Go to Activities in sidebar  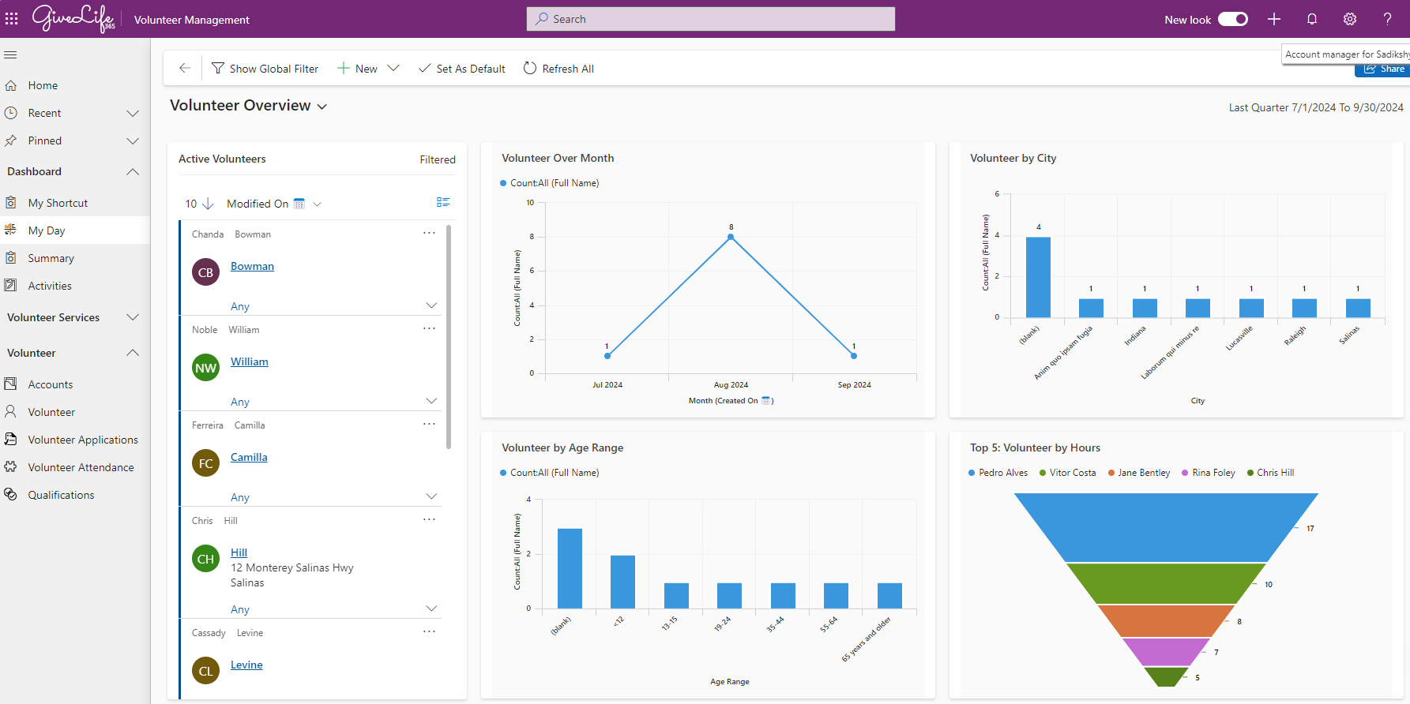coord(50,286)
